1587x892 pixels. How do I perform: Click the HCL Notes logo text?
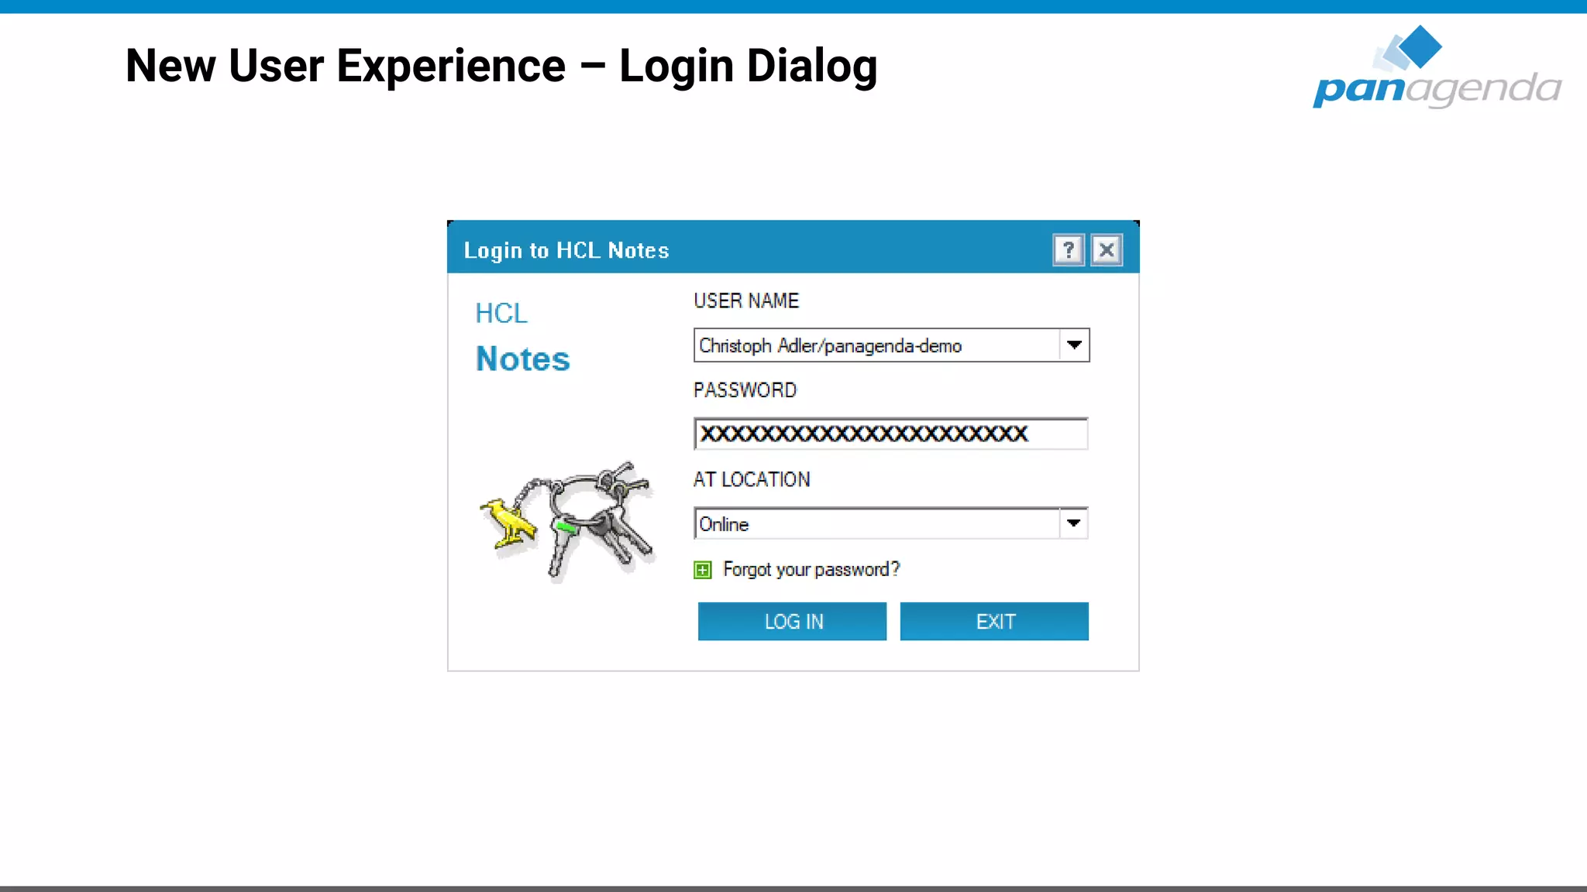tap(522, 338)
